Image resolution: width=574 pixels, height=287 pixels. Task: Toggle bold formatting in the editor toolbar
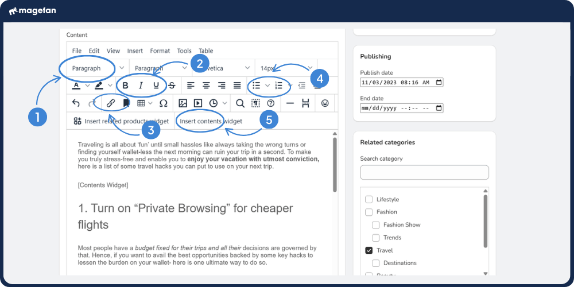point(125,86)
